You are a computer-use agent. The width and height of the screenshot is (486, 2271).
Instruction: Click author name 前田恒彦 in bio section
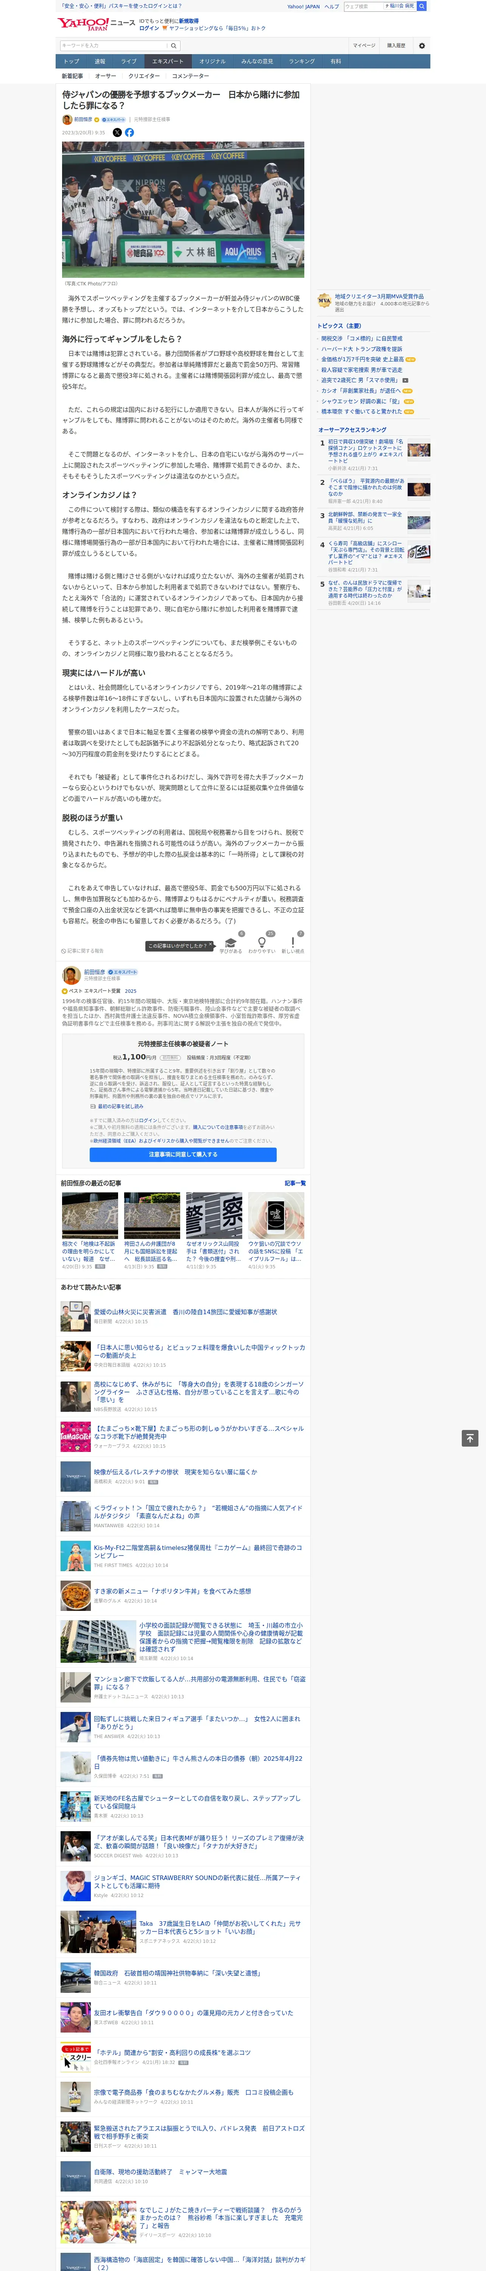pyautogui.click(x=94, y=972)
